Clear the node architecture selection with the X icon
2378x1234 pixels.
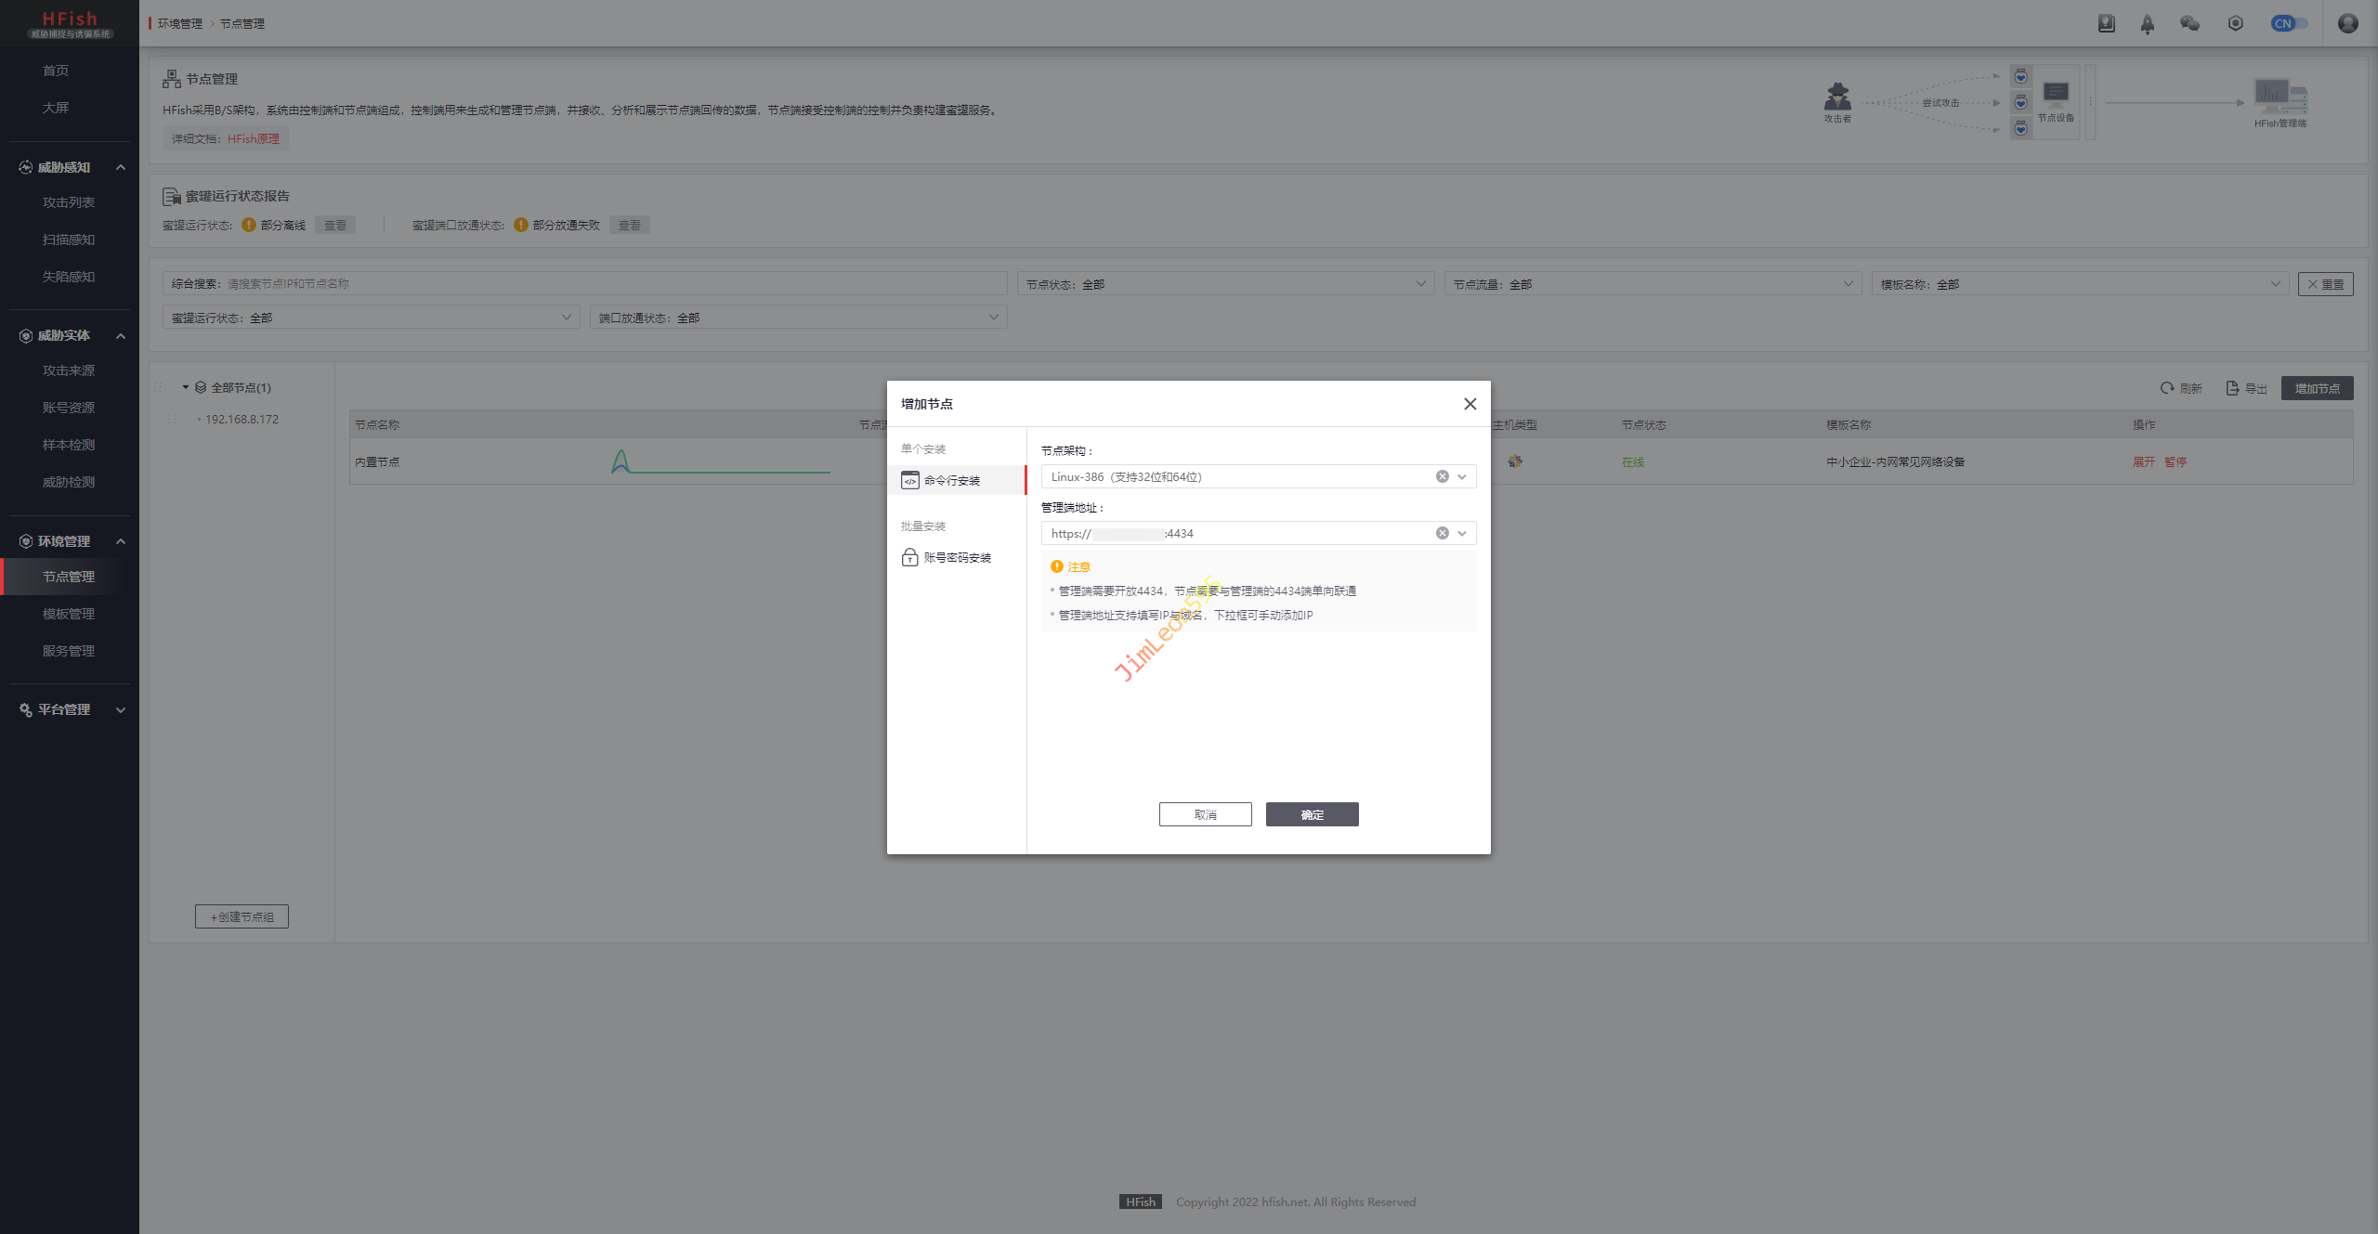(1442, 476)
